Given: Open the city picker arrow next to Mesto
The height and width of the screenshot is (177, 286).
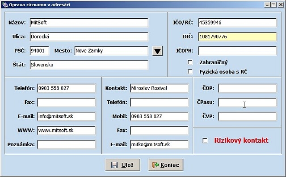Looking at the screenshot, I should (157, 51).
